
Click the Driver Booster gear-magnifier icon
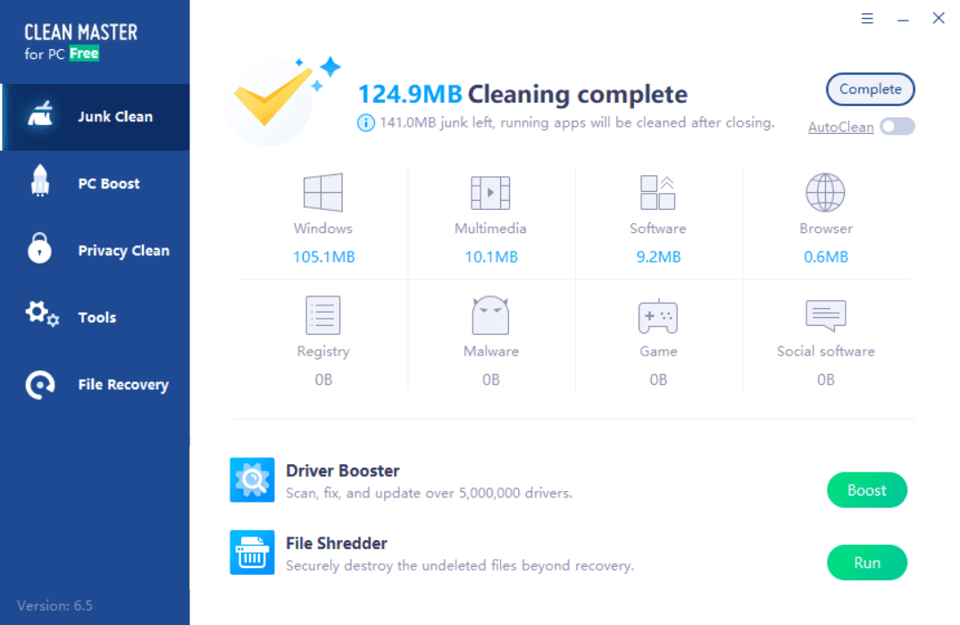(252, 480)
